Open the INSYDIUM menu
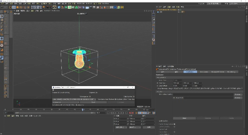248x135 pixels. [80, 3]
